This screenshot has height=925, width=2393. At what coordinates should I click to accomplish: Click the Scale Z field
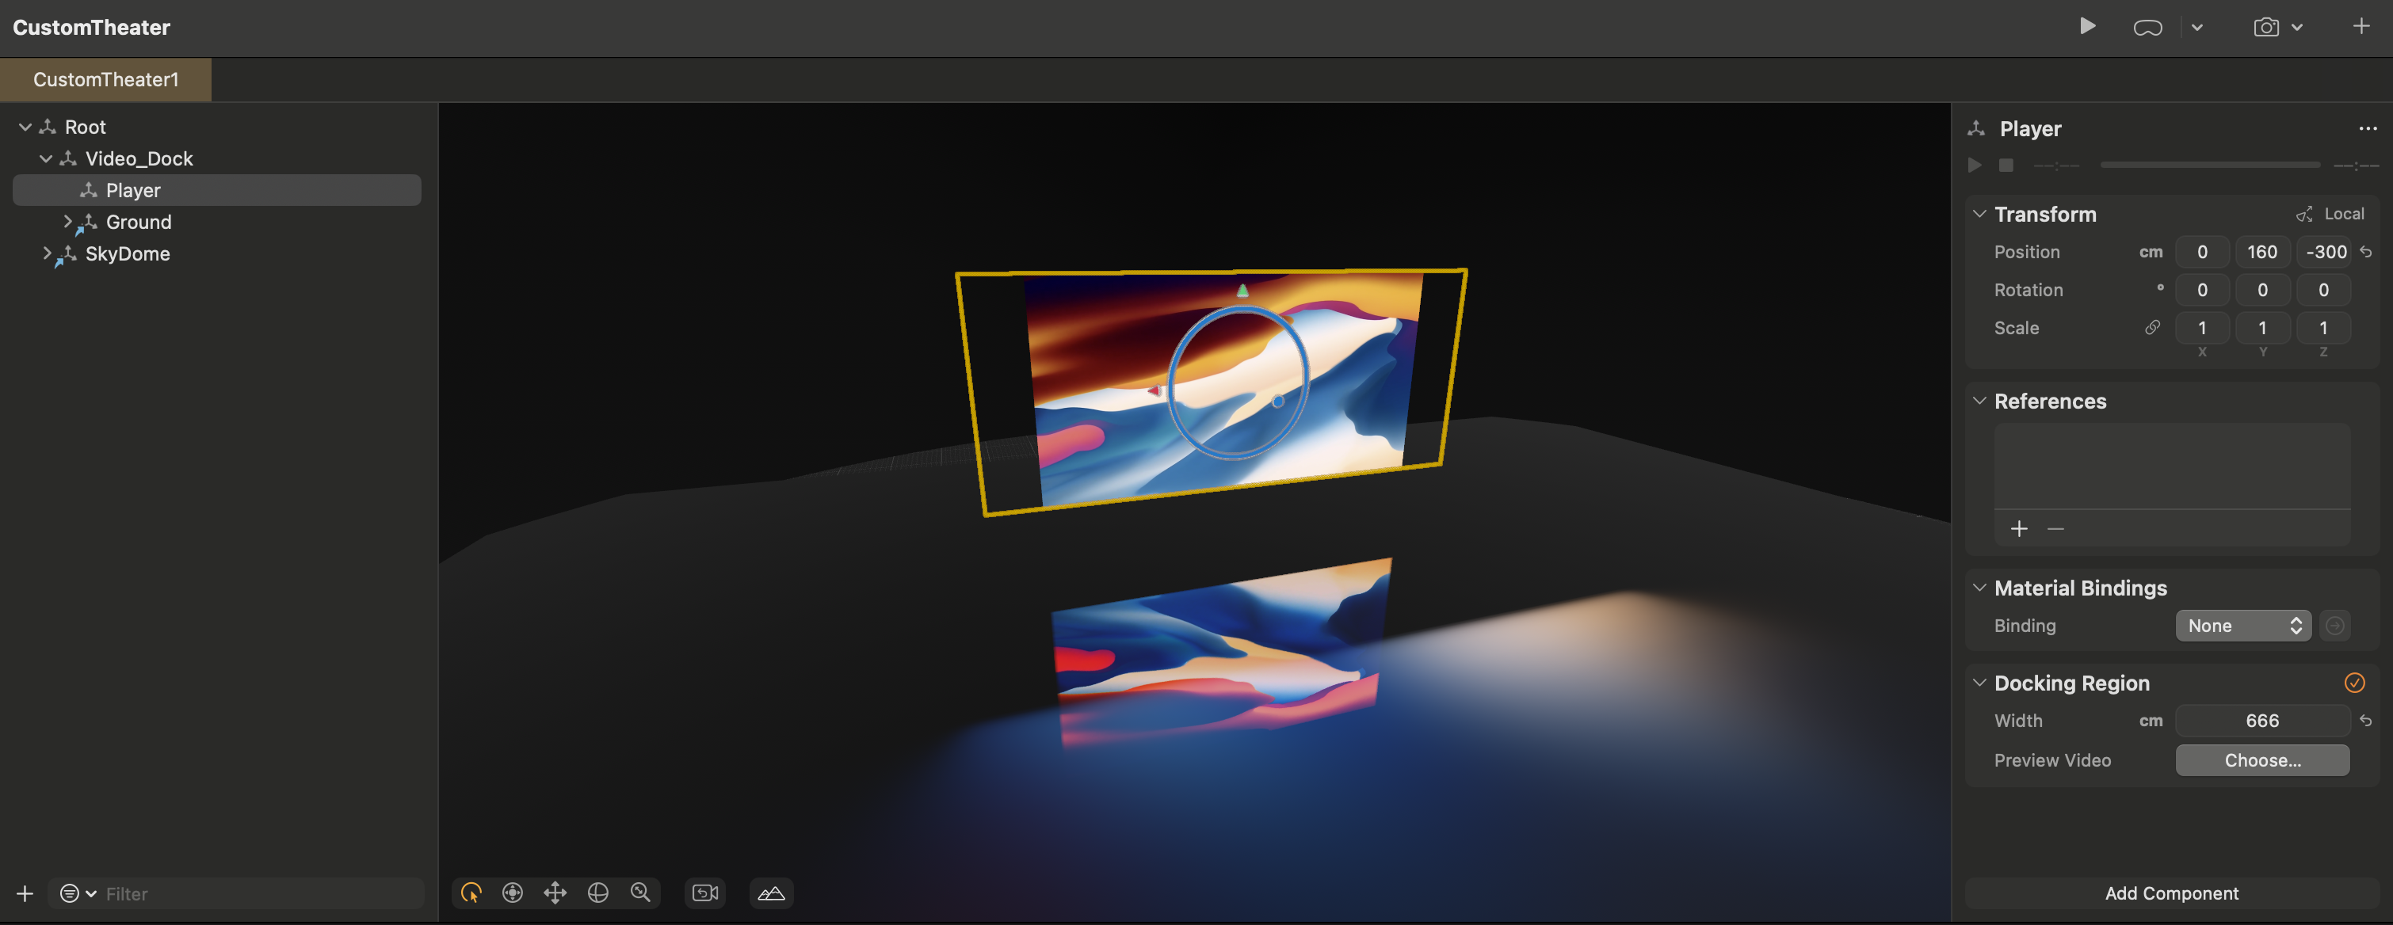click(x=2323, y=328)
